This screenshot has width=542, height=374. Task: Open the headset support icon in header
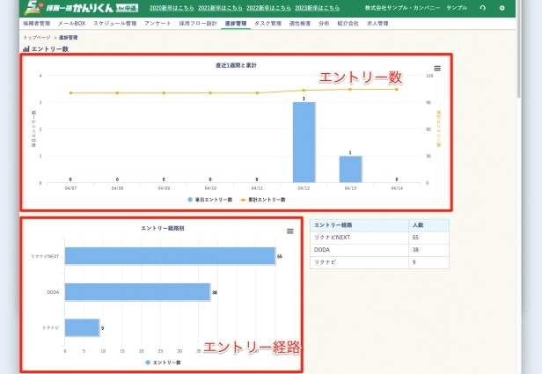(482, 8)
